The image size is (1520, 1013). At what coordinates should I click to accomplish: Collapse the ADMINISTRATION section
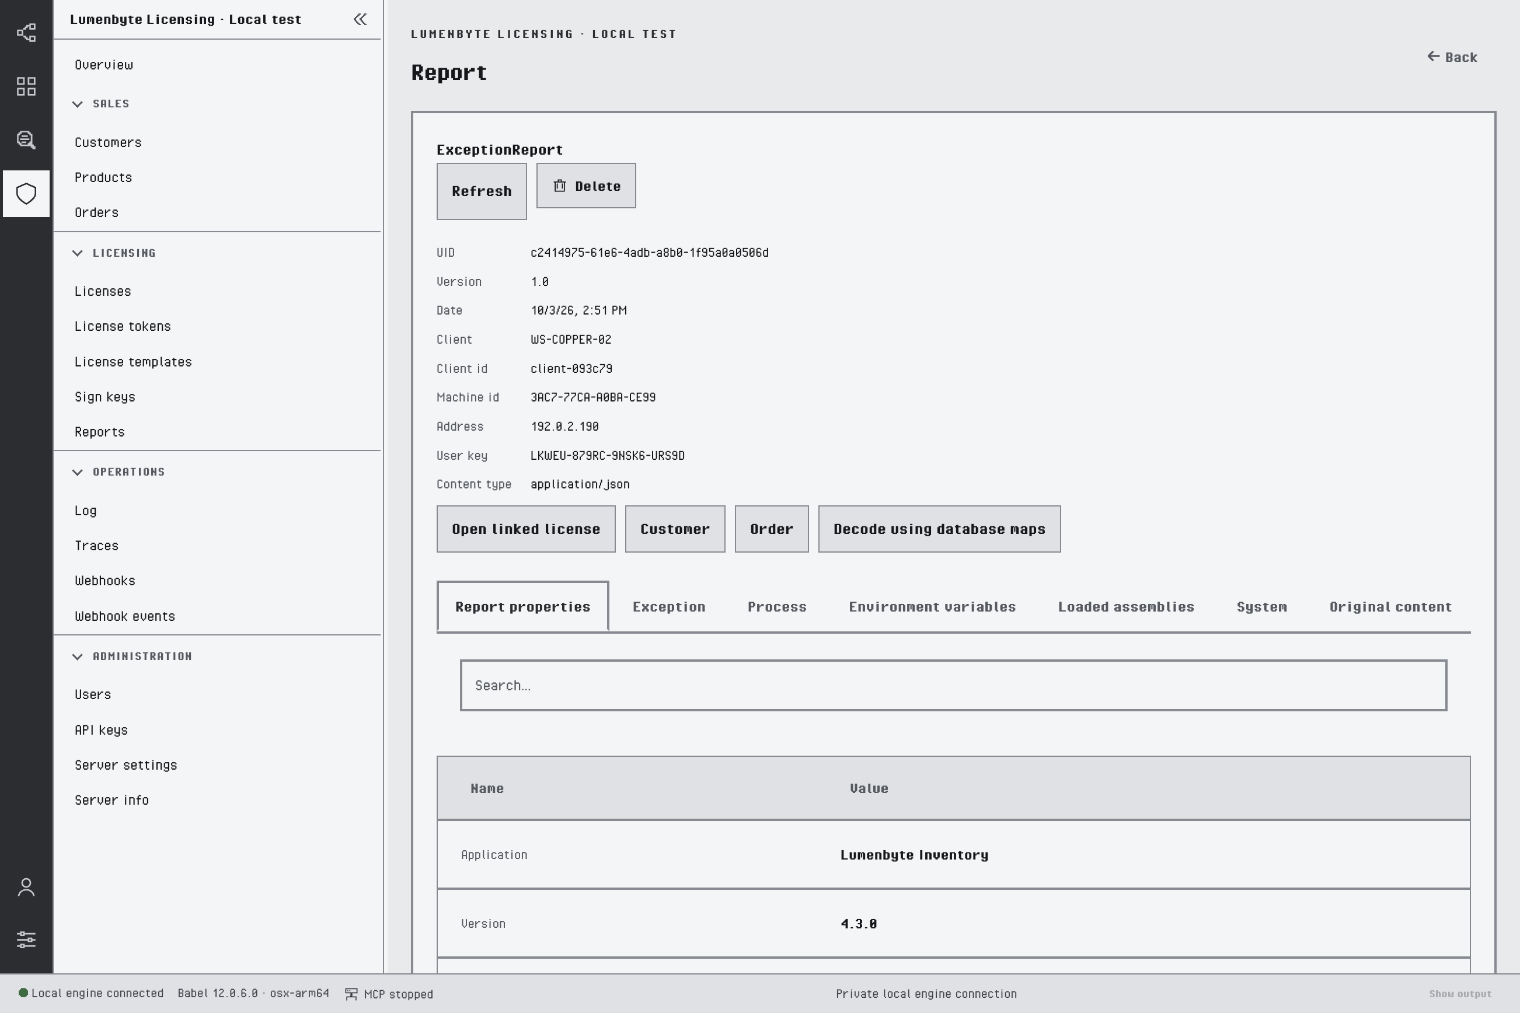click(78, 656)
